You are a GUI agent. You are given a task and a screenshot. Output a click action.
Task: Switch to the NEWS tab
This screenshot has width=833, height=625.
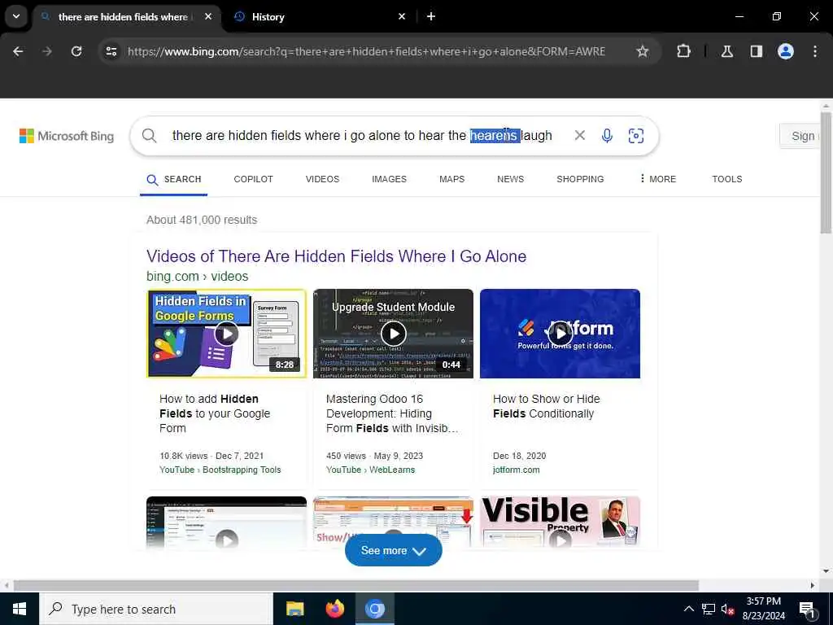(511, 180)
